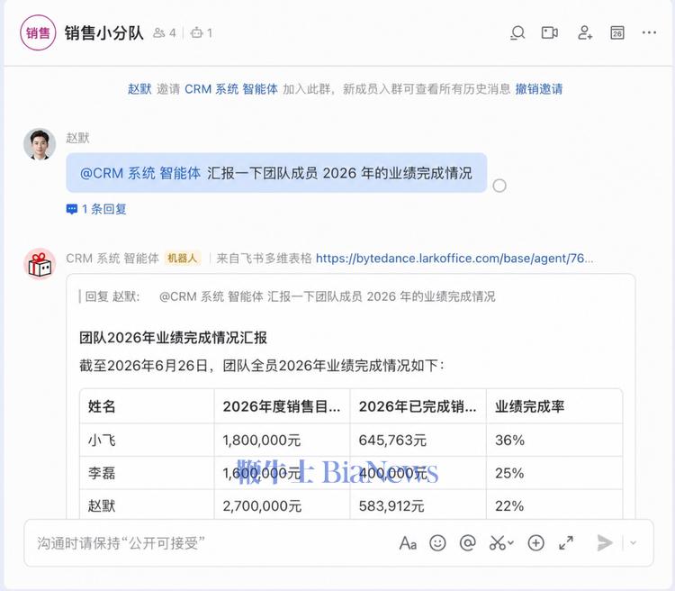
Task: Click 赵默 name in invitation notice
Action: (x=139, y=89)
